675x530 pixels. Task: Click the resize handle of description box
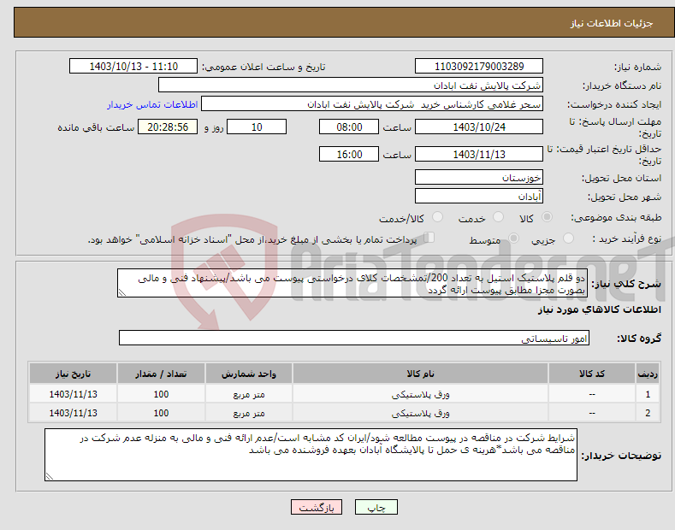121,293
